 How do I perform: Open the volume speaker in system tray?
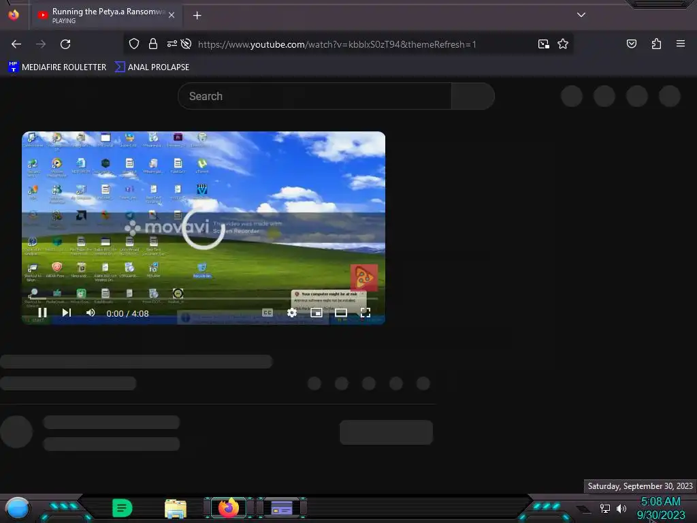(621, 508)
